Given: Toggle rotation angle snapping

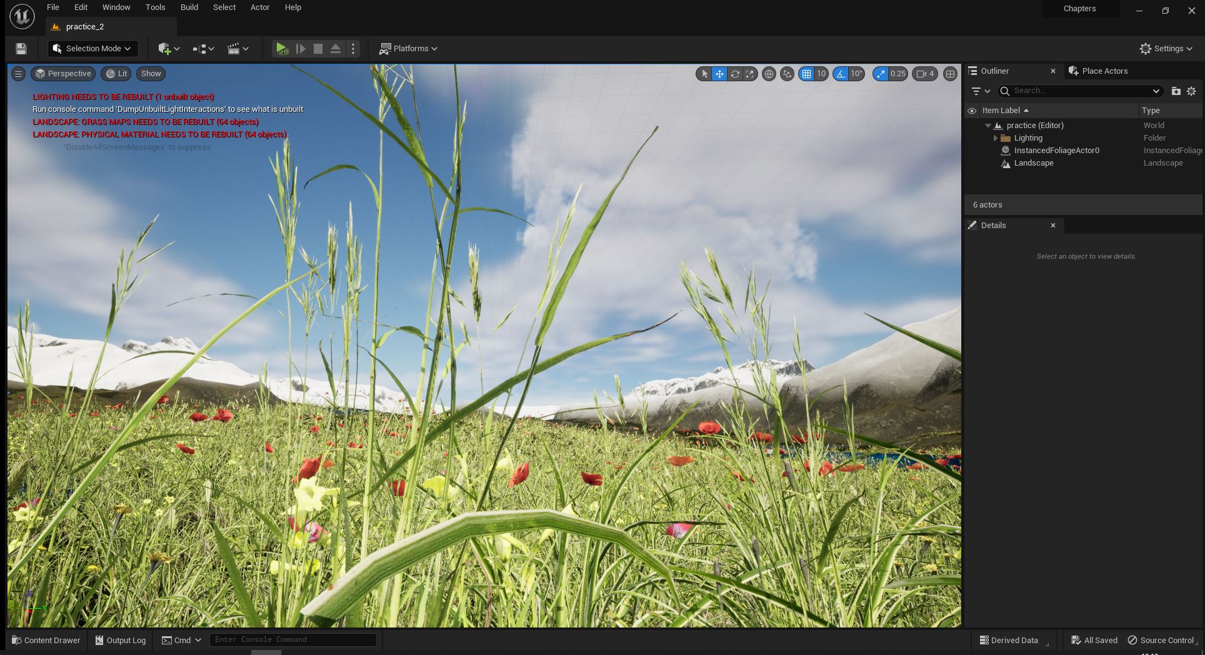Looking at the screenshot, I should tap(841, 74).
